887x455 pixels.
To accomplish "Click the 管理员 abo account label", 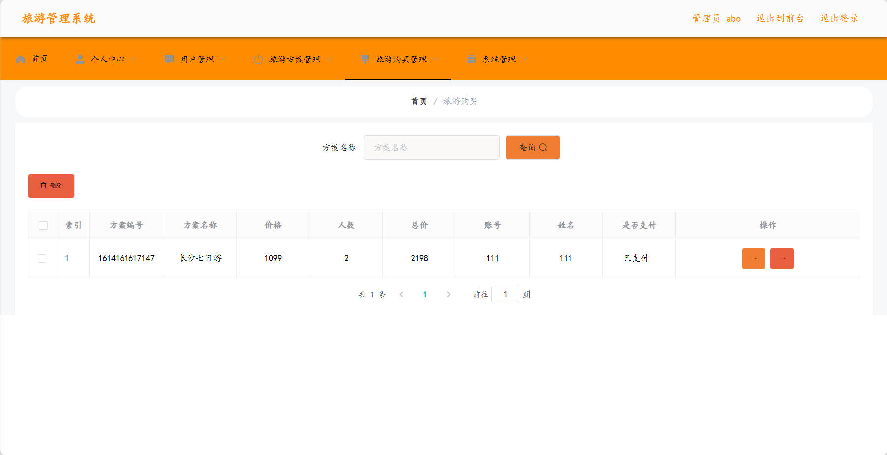I will (716, 18).
